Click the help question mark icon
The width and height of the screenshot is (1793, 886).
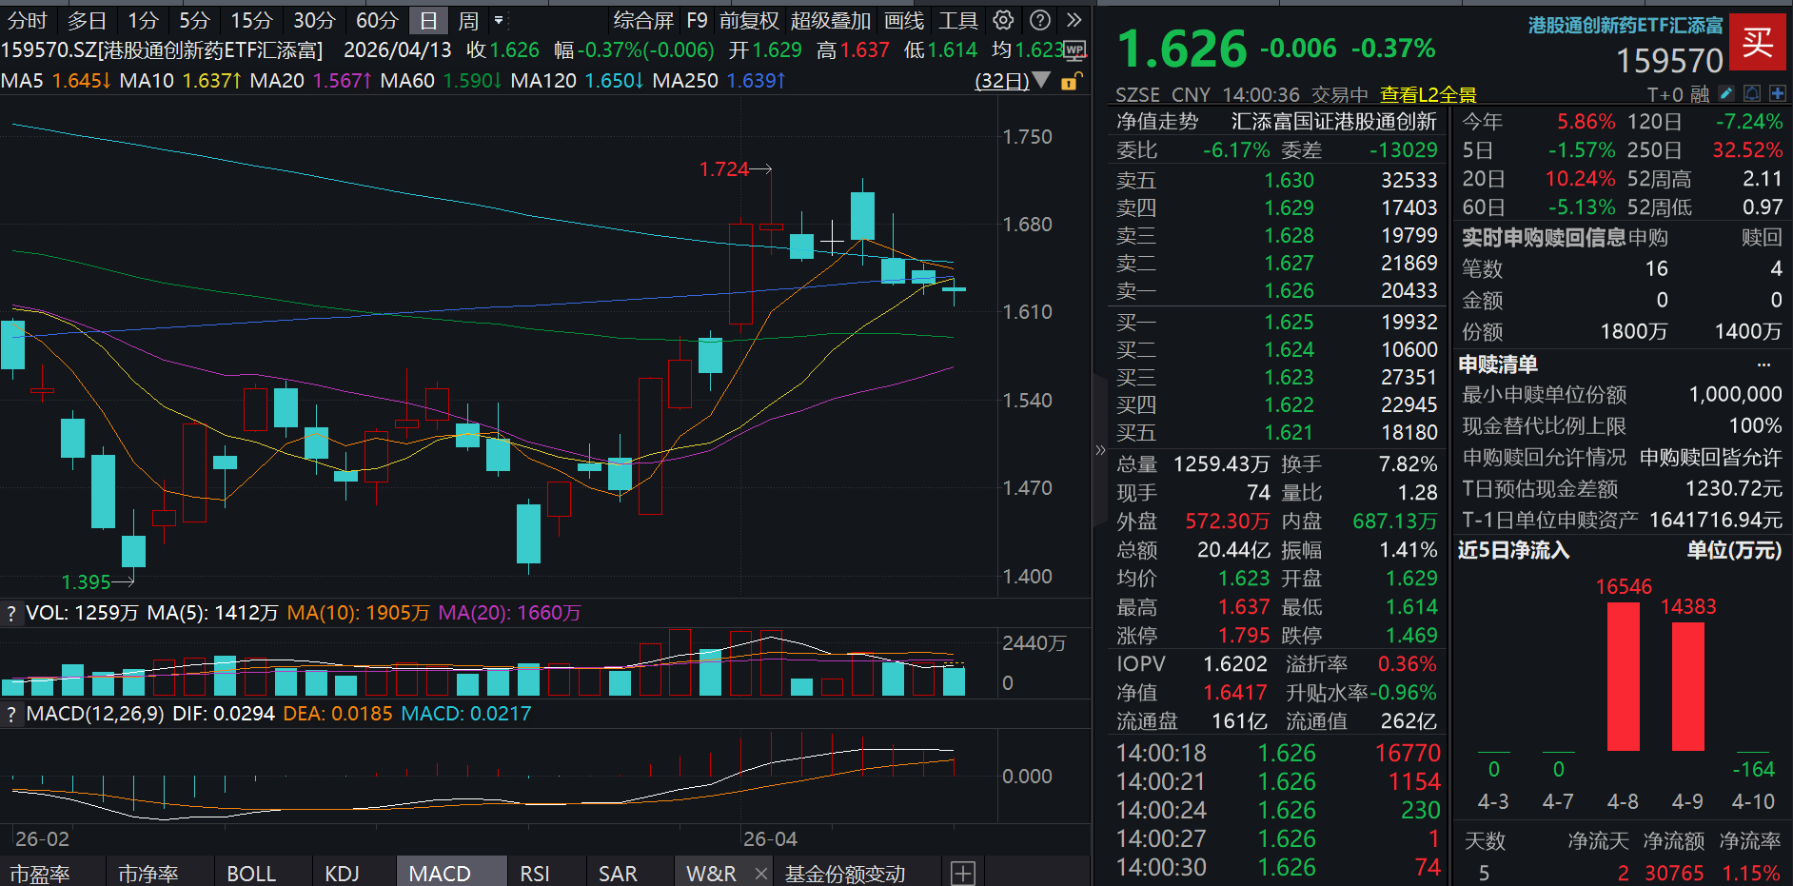pos(1040,20)
